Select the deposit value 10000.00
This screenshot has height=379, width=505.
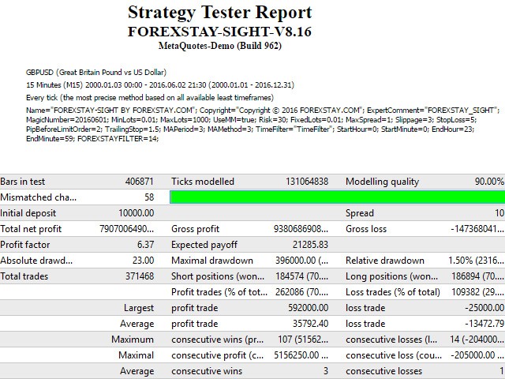137,213
